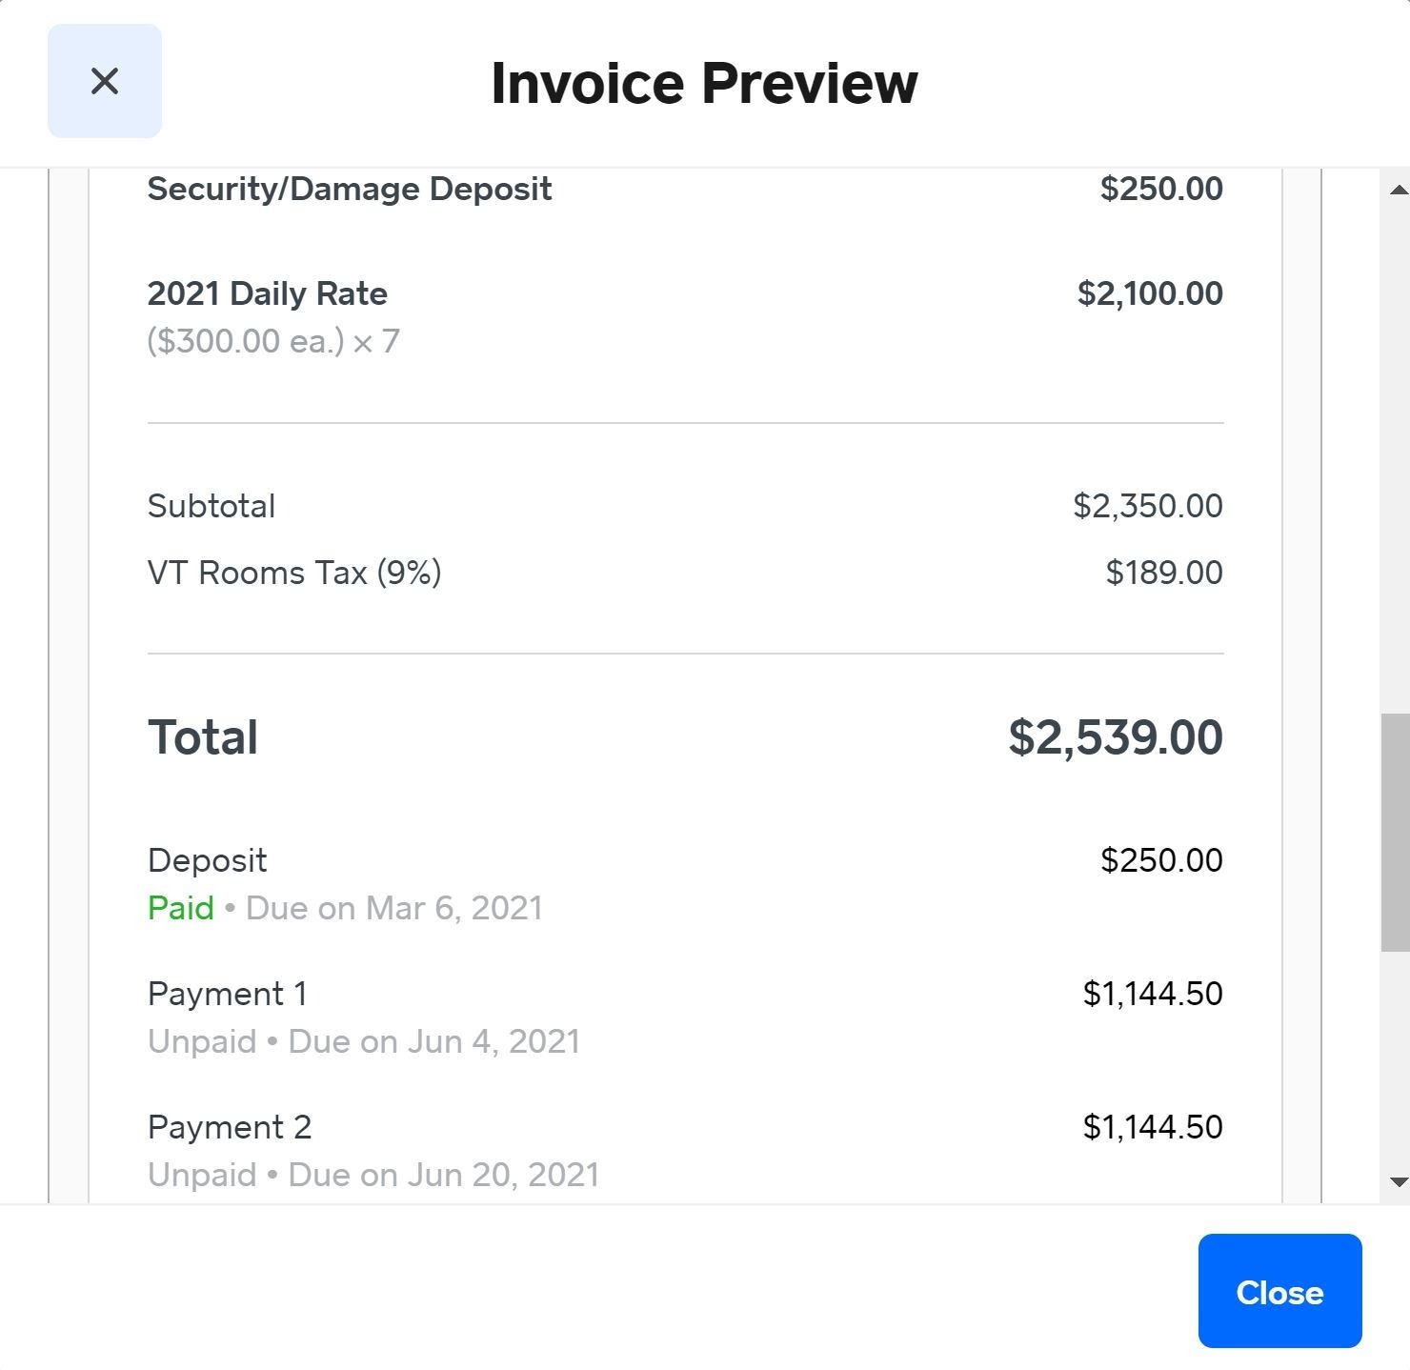Select the 2021 Daily Rate line item
The width and height of the screenshot is (1410, 1370).
(268, 293)
